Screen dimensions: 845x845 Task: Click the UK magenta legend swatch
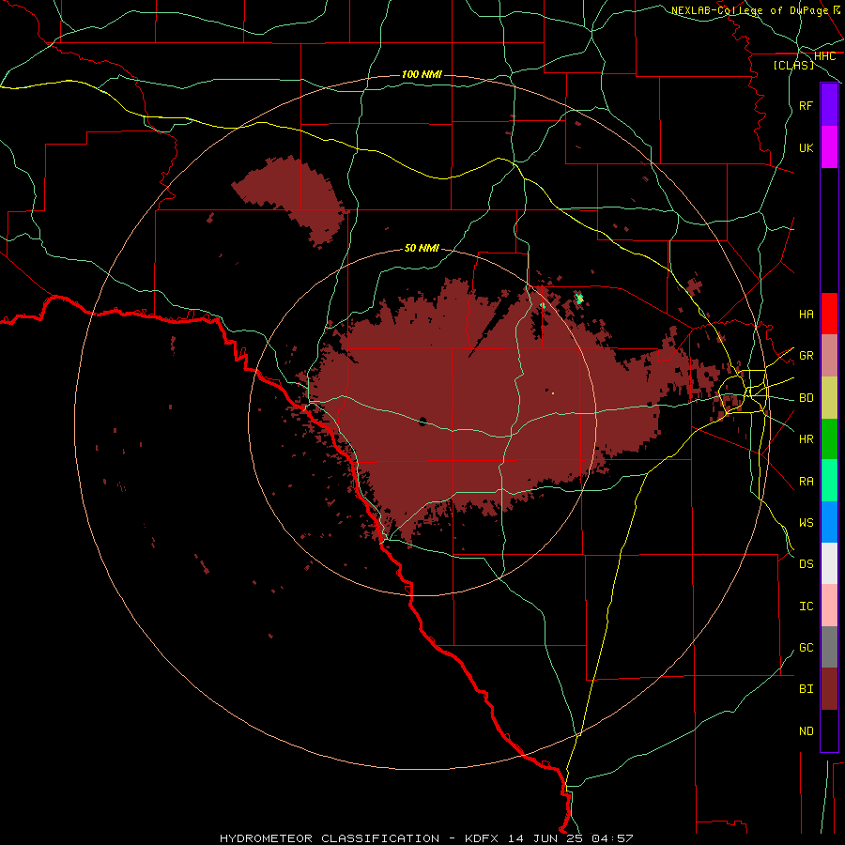coord(829,147)
